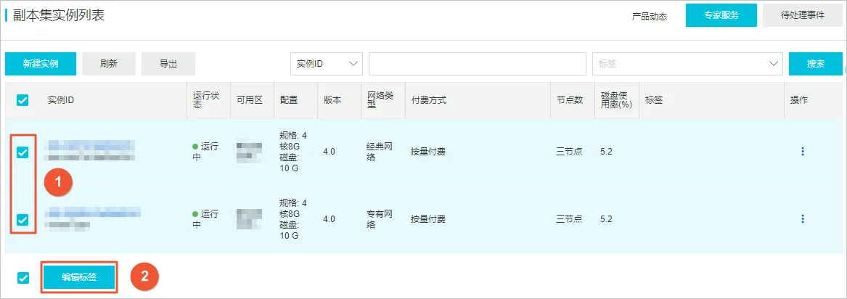Click 按量付费 in the 专有网络 row
Viewport: 847px width, 299px height.
point(428,219)
